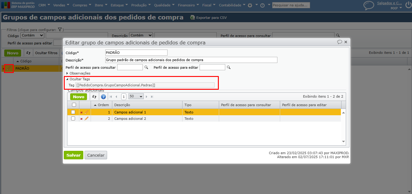Click the ERP MAXIPROD logo

coord(18,5)
